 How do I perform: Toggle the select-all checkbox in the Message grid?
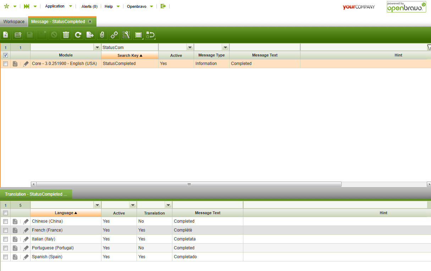click(x=5, y=55)
